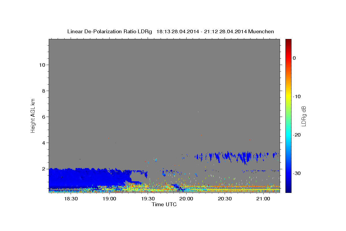Click the 19:30 time tick label
The width and height of the screenshot is (346, 231).
point(148,199)
